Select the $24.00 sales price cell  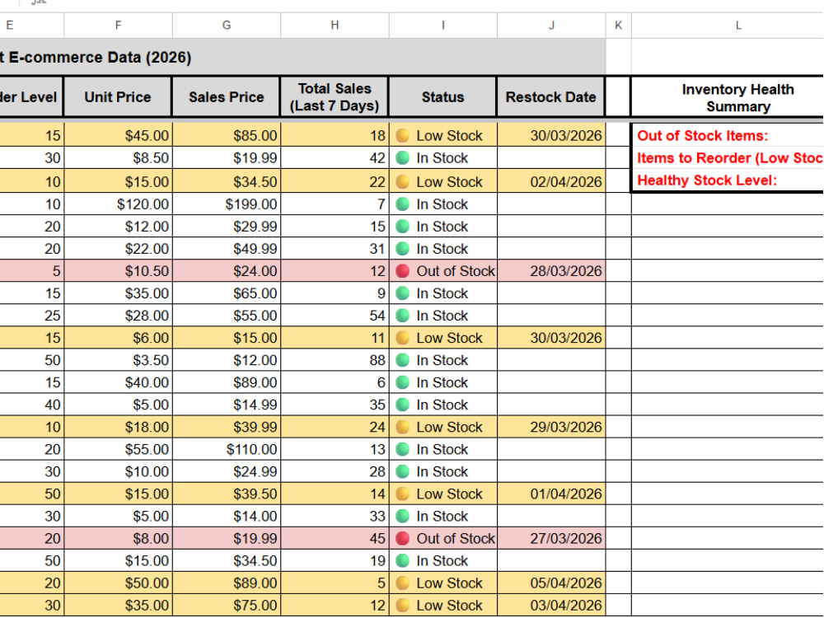coord(227,271)
